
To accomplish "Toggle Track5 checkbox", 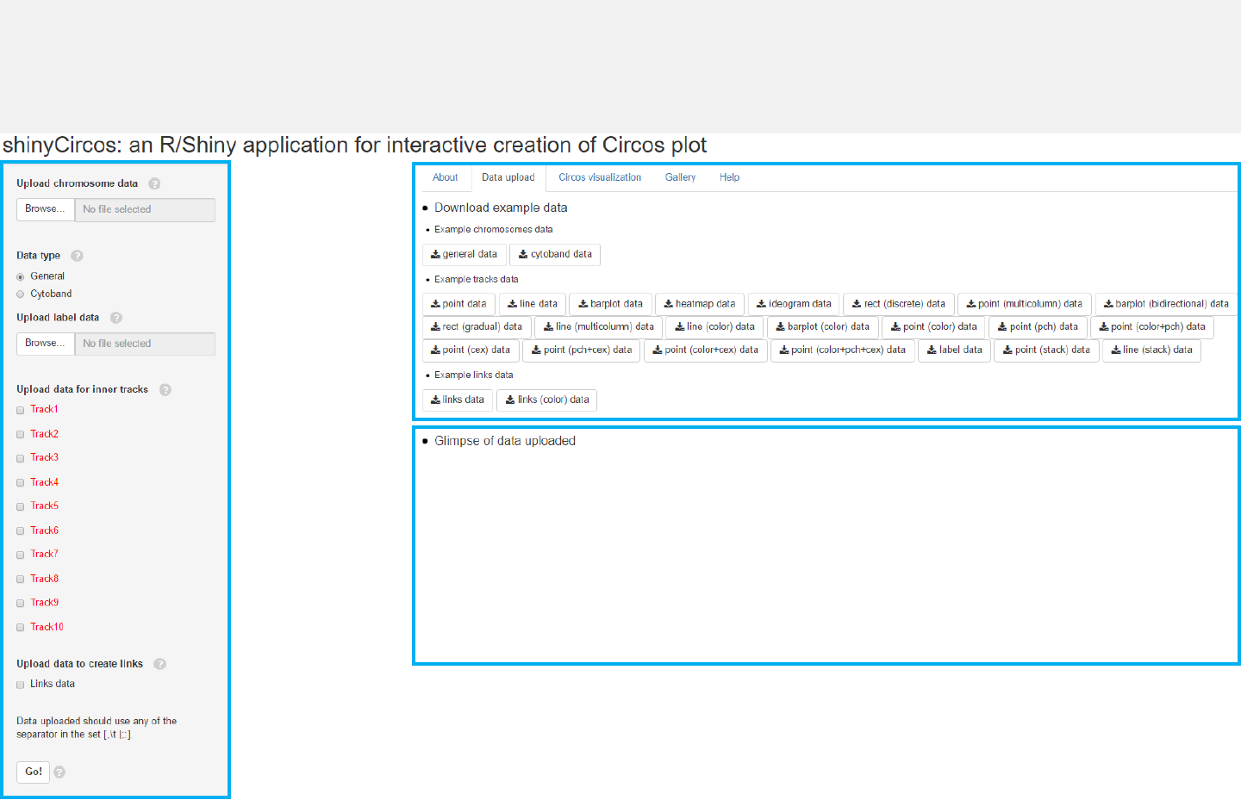I will (21, 507).
